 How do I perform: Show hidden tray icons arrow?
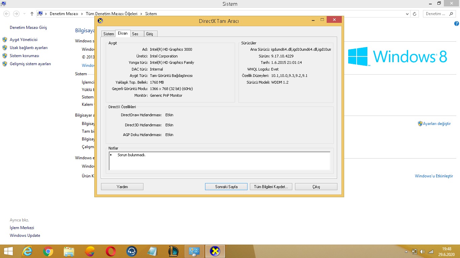406,252
